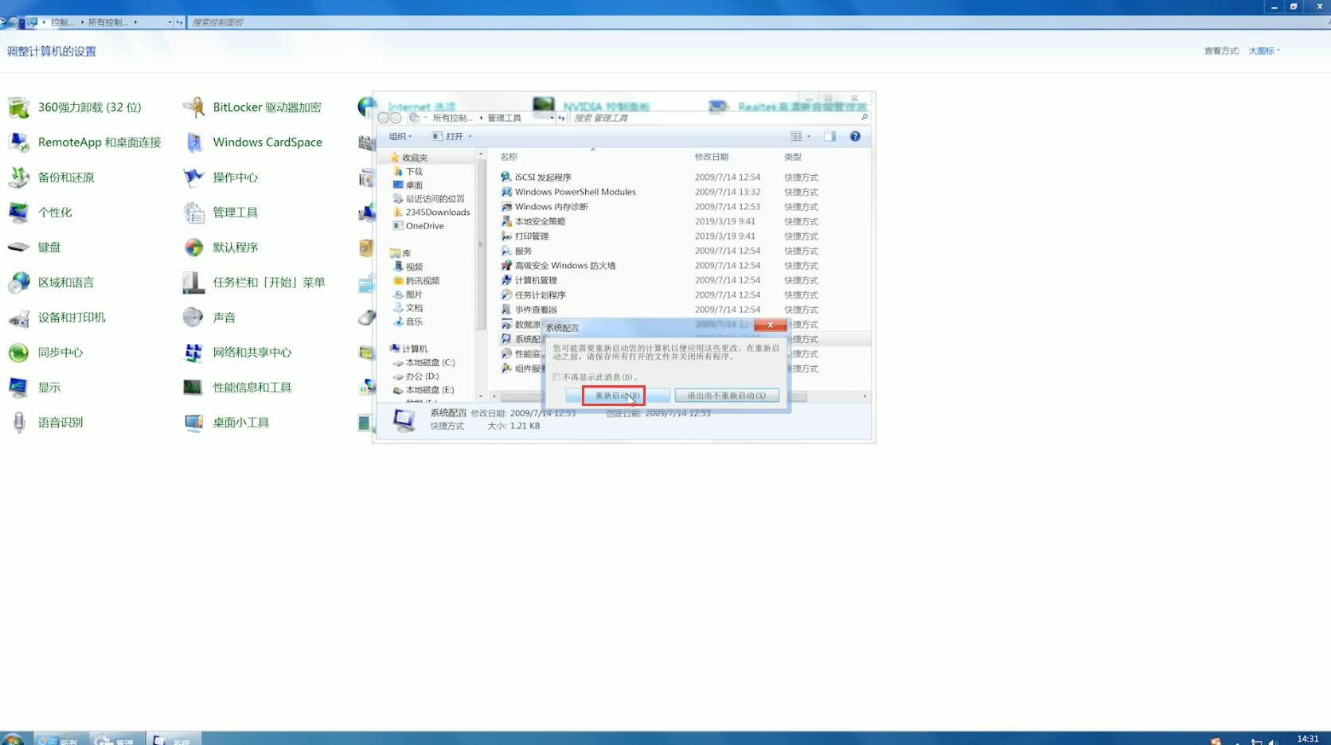The height and width of the screenshot is (745, 1331).
Task: Open 查看方式 大图标 dropdown
Action: pyautogui.click(x=1263, y=51)
